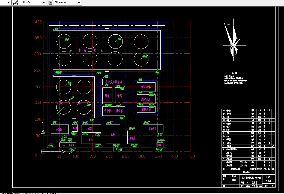Click the 450 label on the horizontal axis
The image size is (284, 194).
(x=191, y=156)
